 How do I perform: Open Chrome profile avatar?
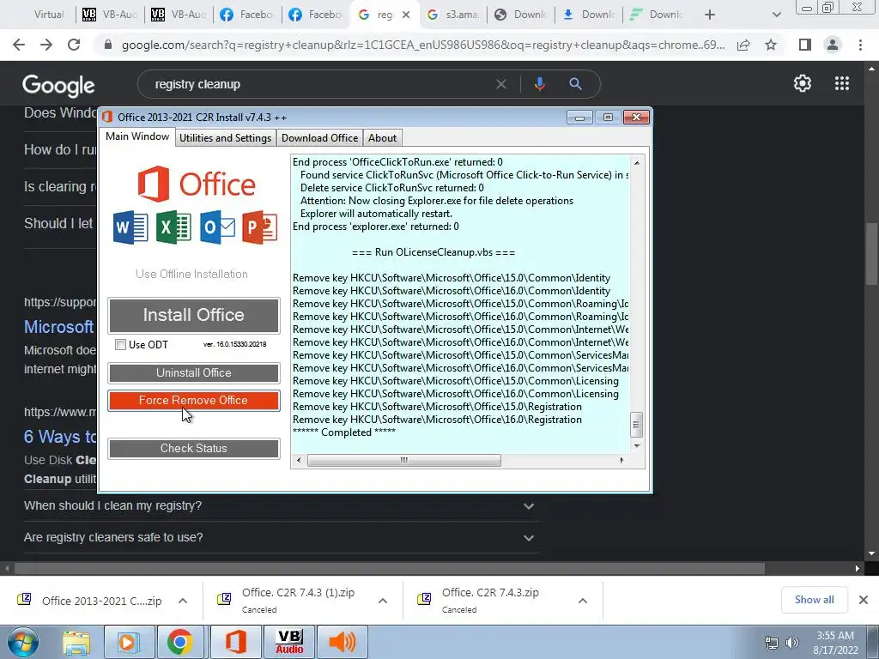(833, 45)
